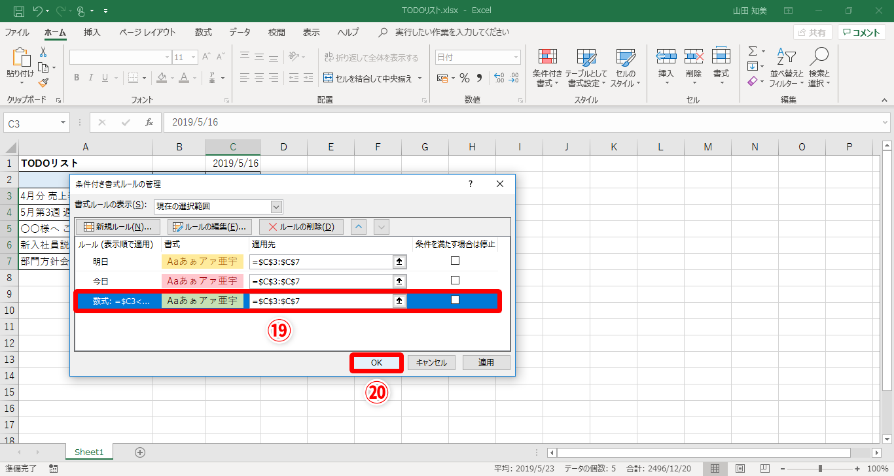Open テーブルとして書式設定 gallery
The image size is (894, 476).
(x=586, y=68)
